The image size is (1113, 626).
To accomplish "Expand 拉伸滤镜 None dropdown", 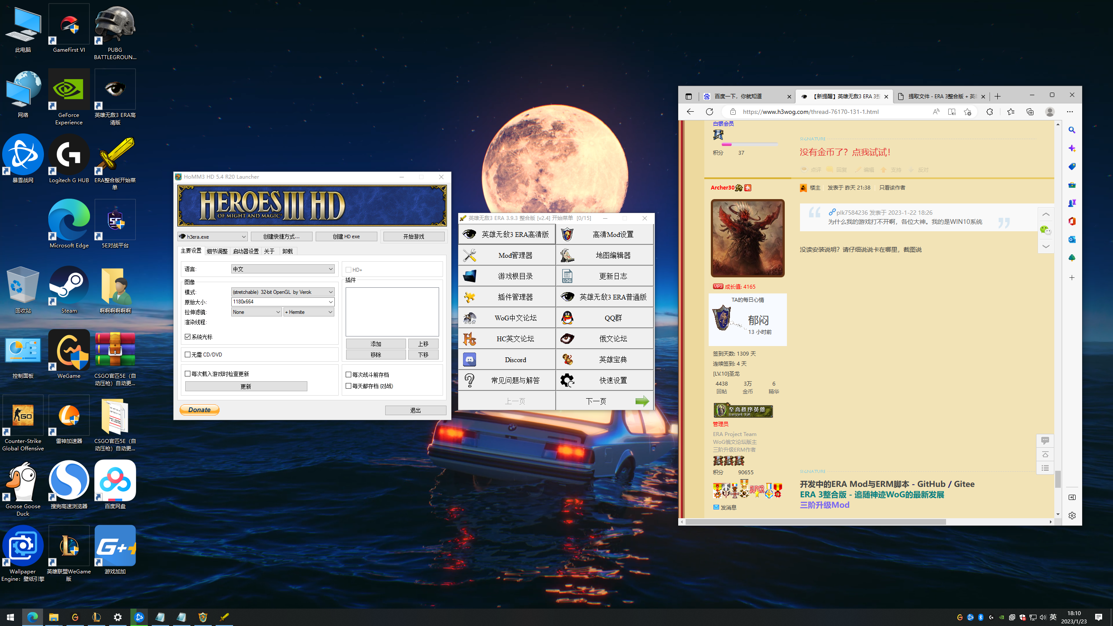I will tap(257, 312).
